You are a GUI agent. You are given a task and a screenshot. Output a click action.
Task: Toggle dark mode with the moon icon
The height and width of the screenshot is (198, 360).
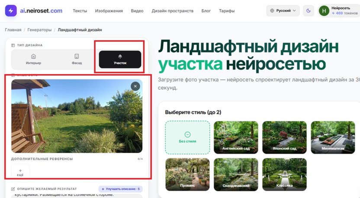(309, 10)
